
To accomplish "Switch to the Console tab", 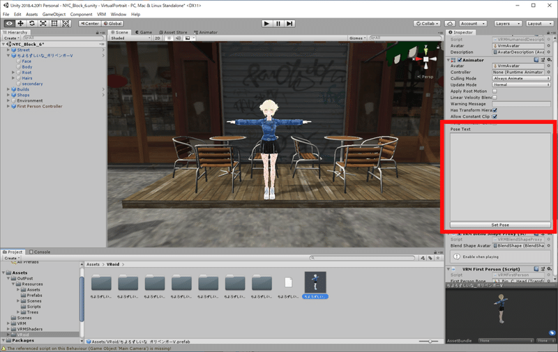I will (x=40, y=252).
